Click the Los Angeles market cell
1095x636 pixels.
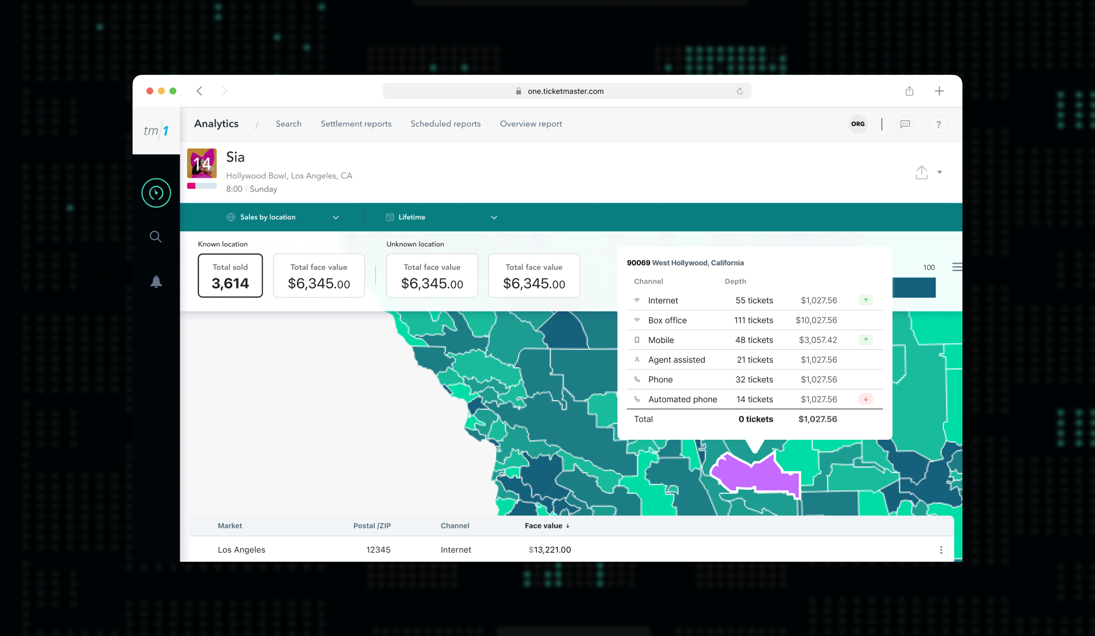click(x=241, y=550)
